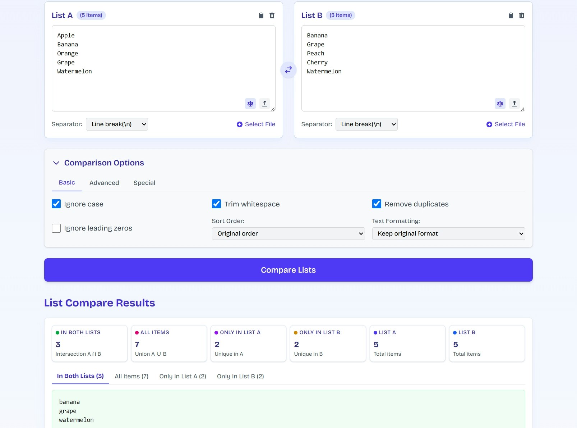Click the upload arrow icon in List B
The width and height of the screenshot is (577, 428).
514,104
